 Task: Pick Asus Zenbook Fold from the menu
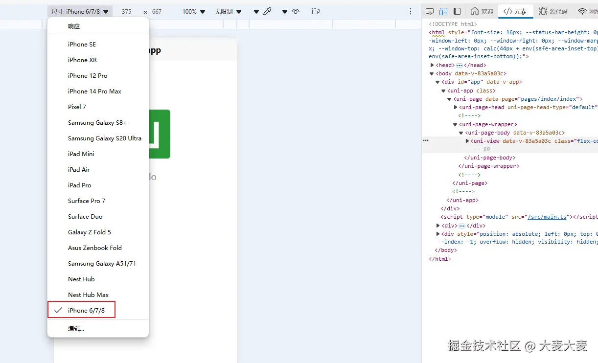(98, 248)
